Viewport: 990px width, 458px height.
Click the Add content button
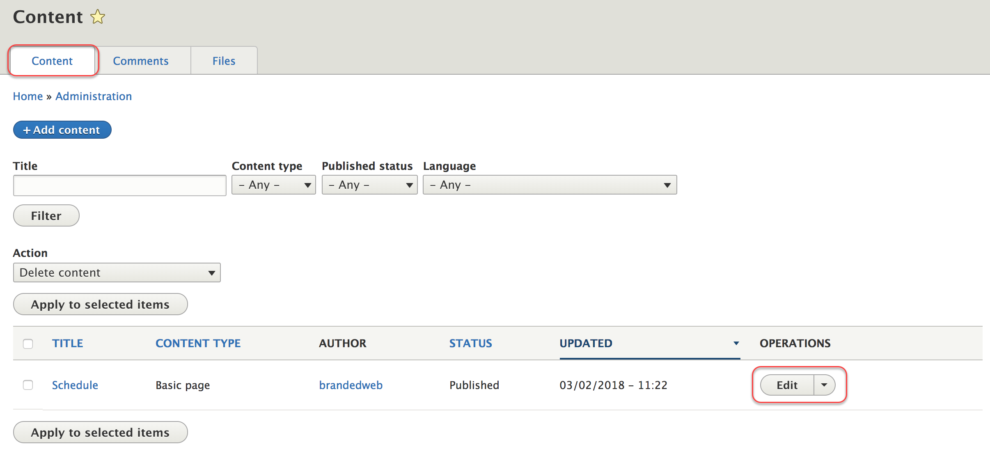point(62,130)
